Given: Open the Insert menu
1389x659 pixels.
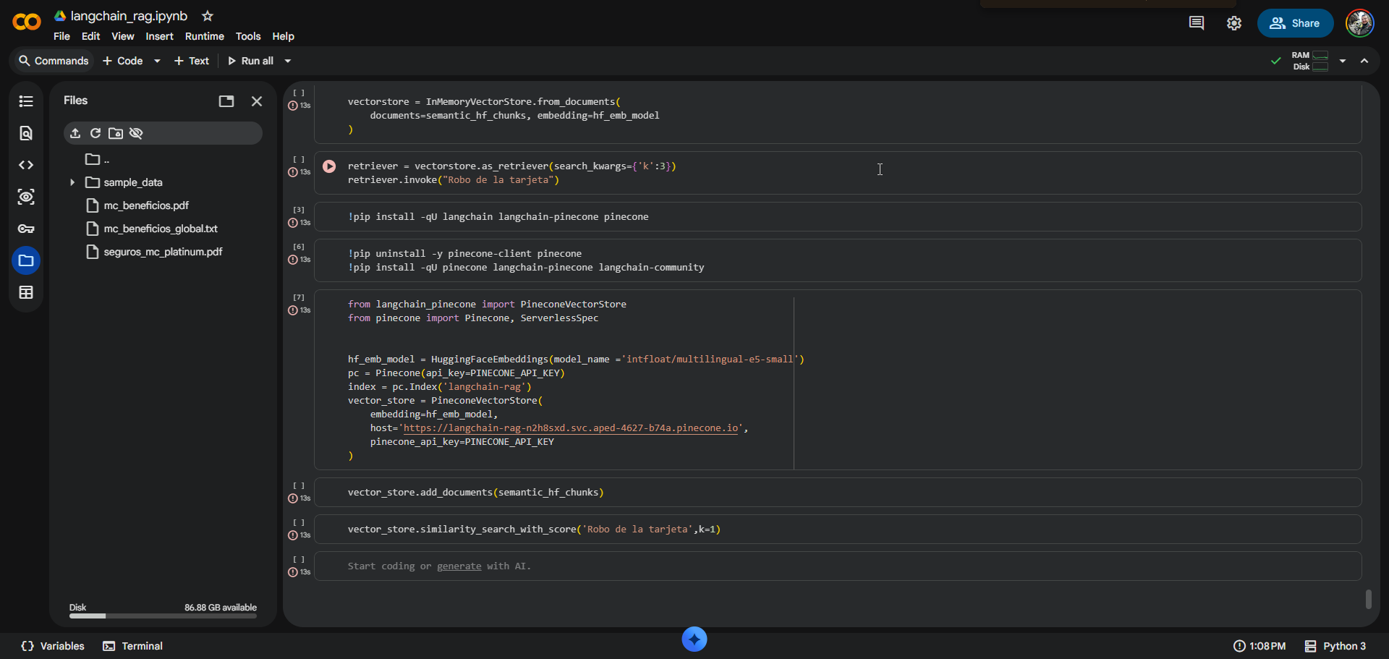Looking at the screenshot, I should tap(159, 36).
